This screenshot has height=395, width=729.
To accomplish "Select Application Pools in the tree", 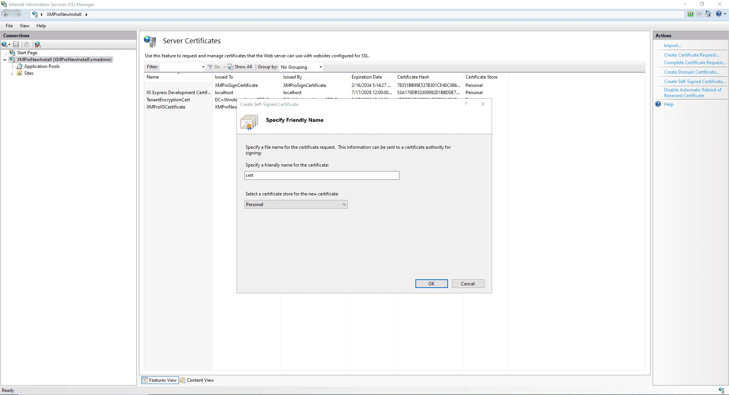I will click(x=42, y=66).
